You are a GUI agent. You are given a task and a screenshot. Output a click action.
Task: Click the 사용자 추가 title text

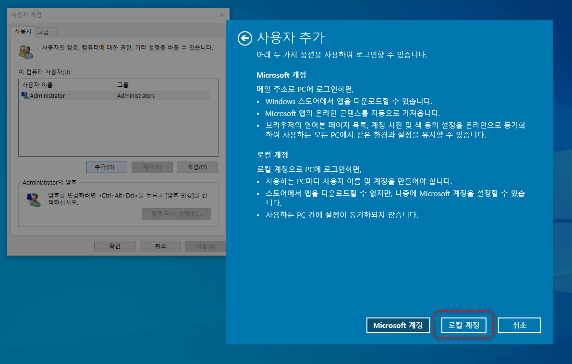coord(291,37)
